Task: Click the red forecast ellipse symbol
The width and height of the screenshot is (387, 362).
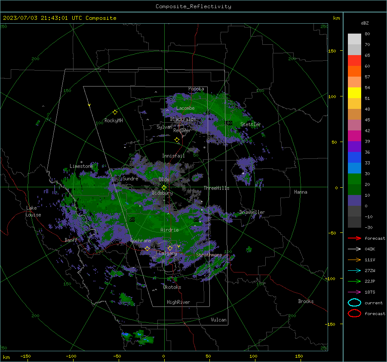Action: (x=354, y=313)
